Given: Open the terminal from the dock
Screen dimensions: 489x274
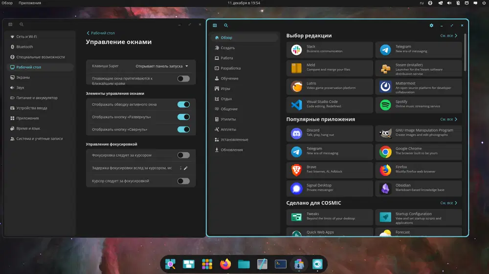Looking at the screenshot, I should [280, 264].
